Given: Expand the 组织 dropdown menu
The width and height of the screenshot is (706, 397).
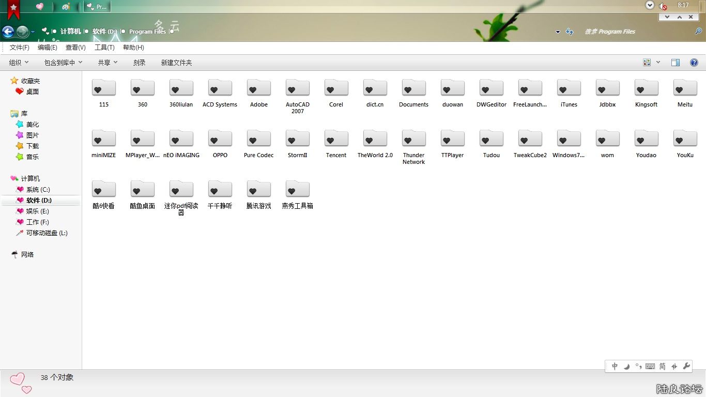Looking at the screenshot, I should click(19, 63).
